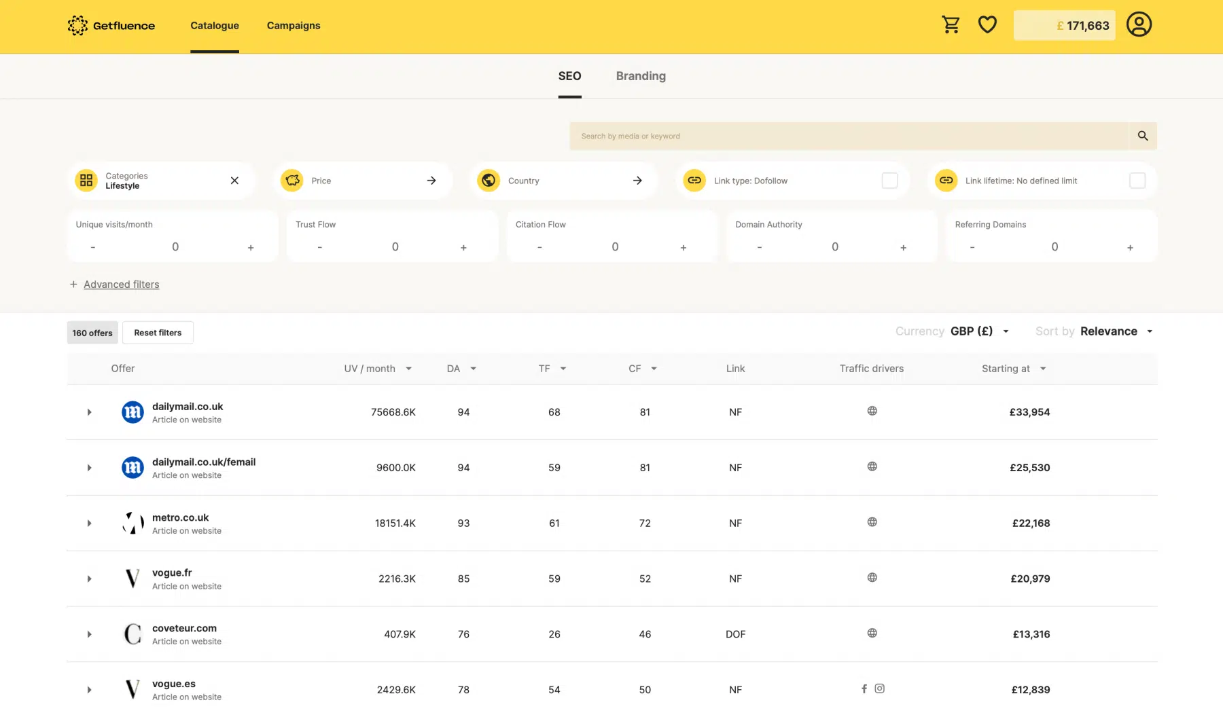Click the Country globe icon
Screen dimensions: 1223x717
pos(489,181)
